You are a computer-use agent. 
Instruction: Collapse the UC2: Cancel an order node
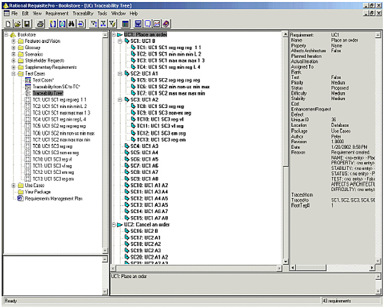point(114,225)
